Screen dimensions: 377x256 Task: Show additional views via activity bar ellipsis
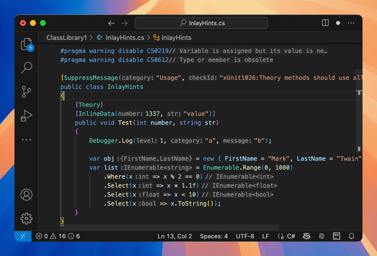point(26,139)
